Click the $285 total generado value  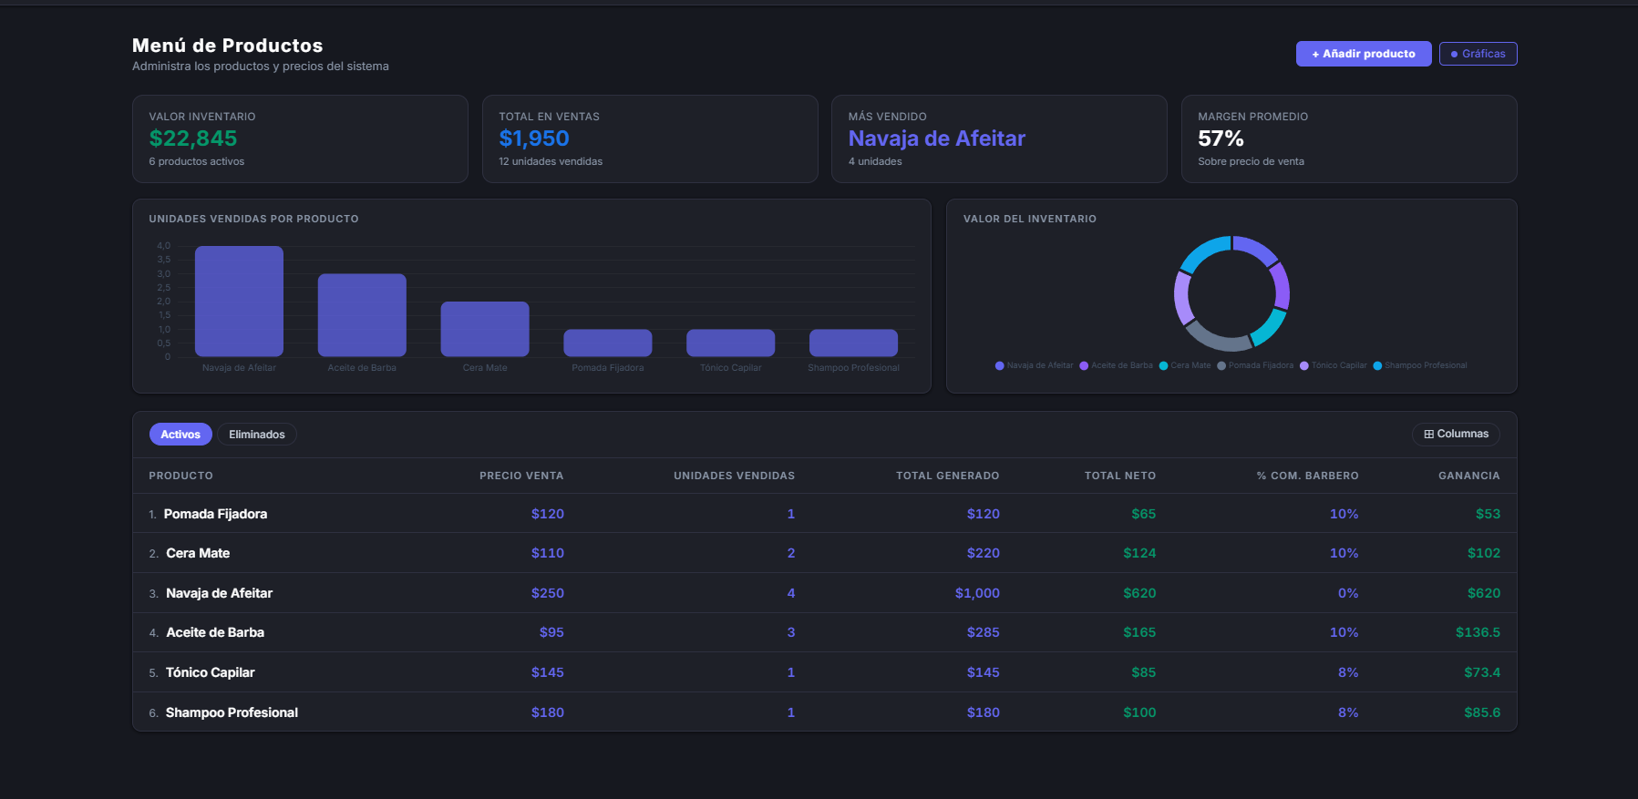point(984,632)
